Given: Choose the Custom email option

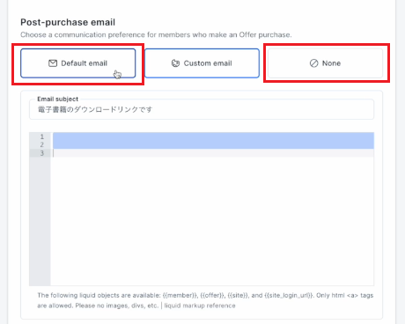Looking at the screenshot, I should pyautogui.click(x=202, y=63).
